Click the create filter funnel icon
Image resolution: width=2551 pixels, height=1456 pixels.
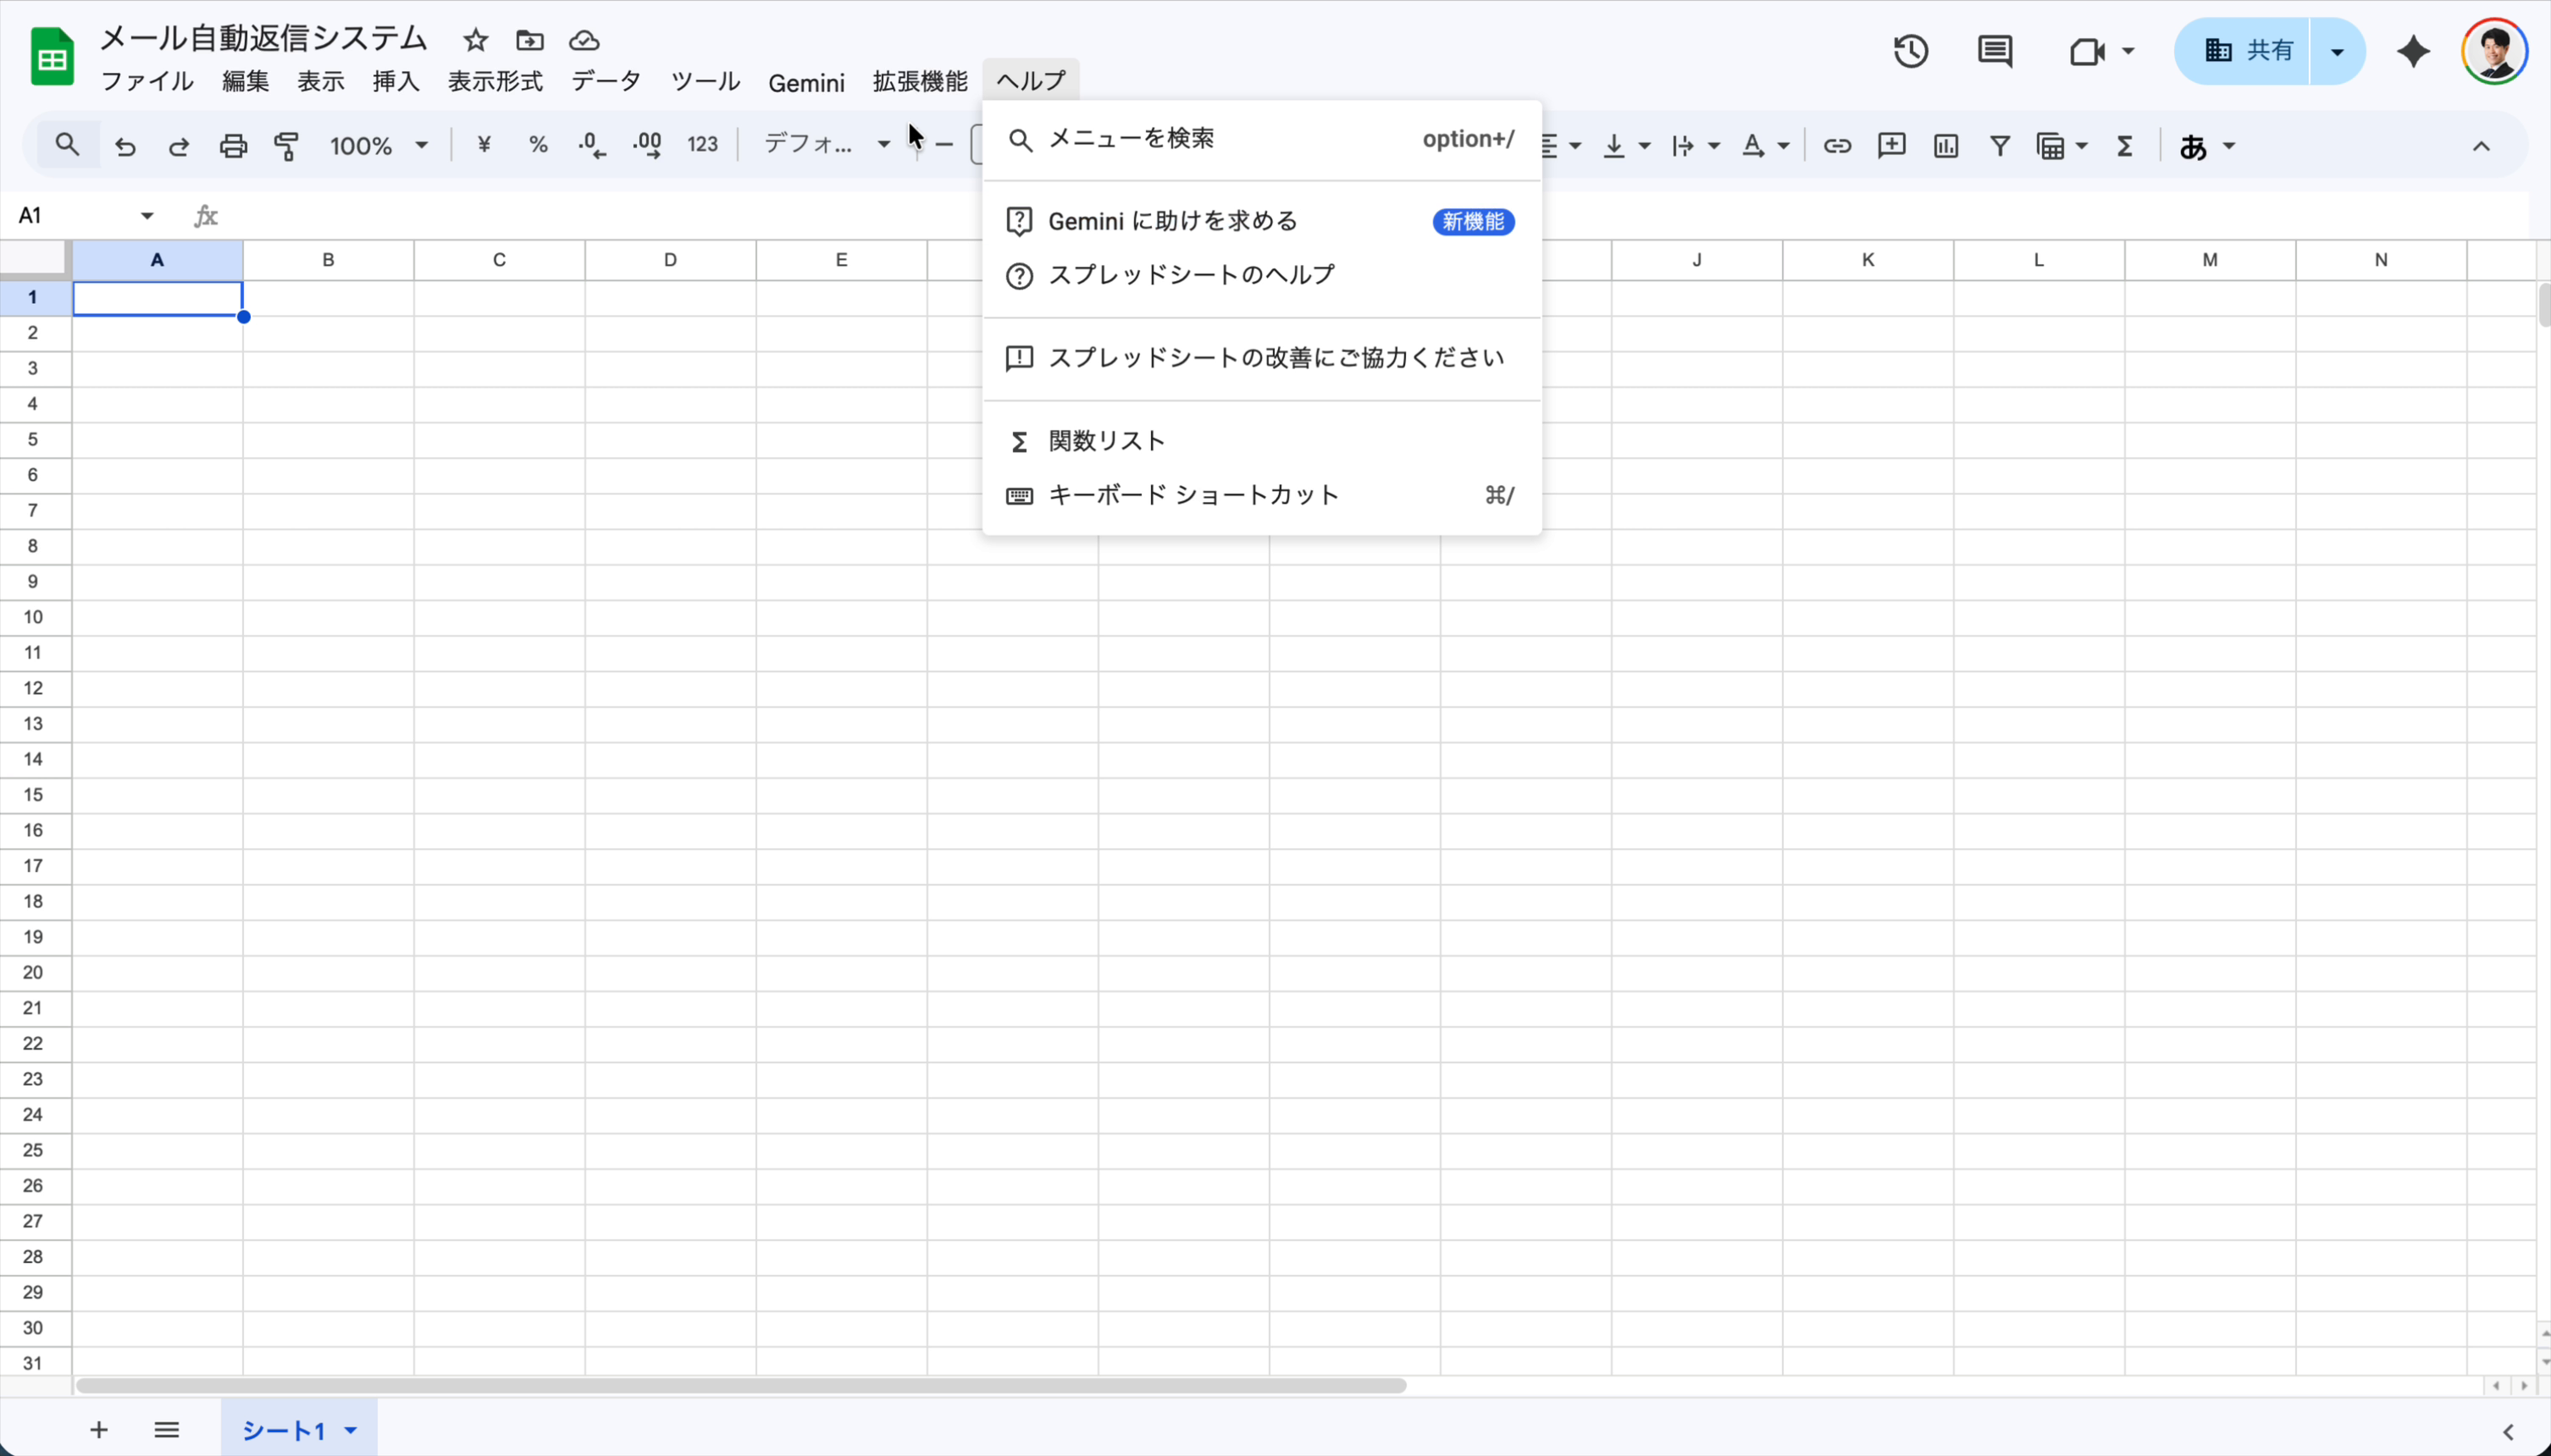2000,146
